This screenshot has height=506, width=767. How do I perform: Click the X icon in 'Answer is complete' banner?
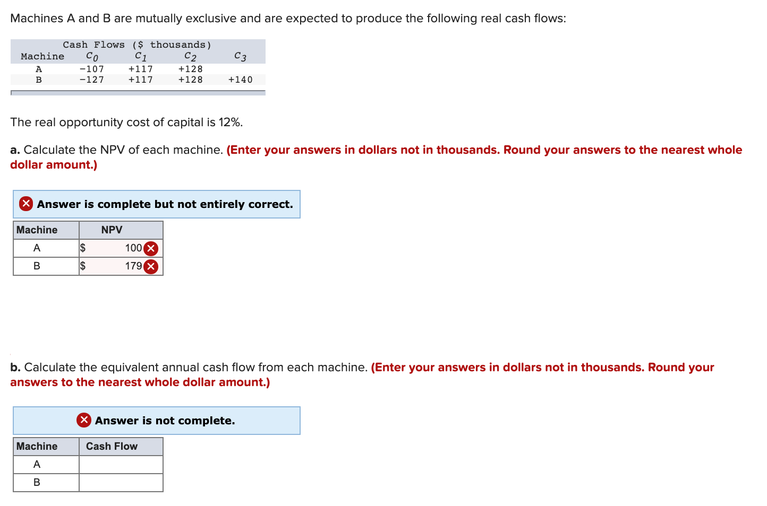25,204
